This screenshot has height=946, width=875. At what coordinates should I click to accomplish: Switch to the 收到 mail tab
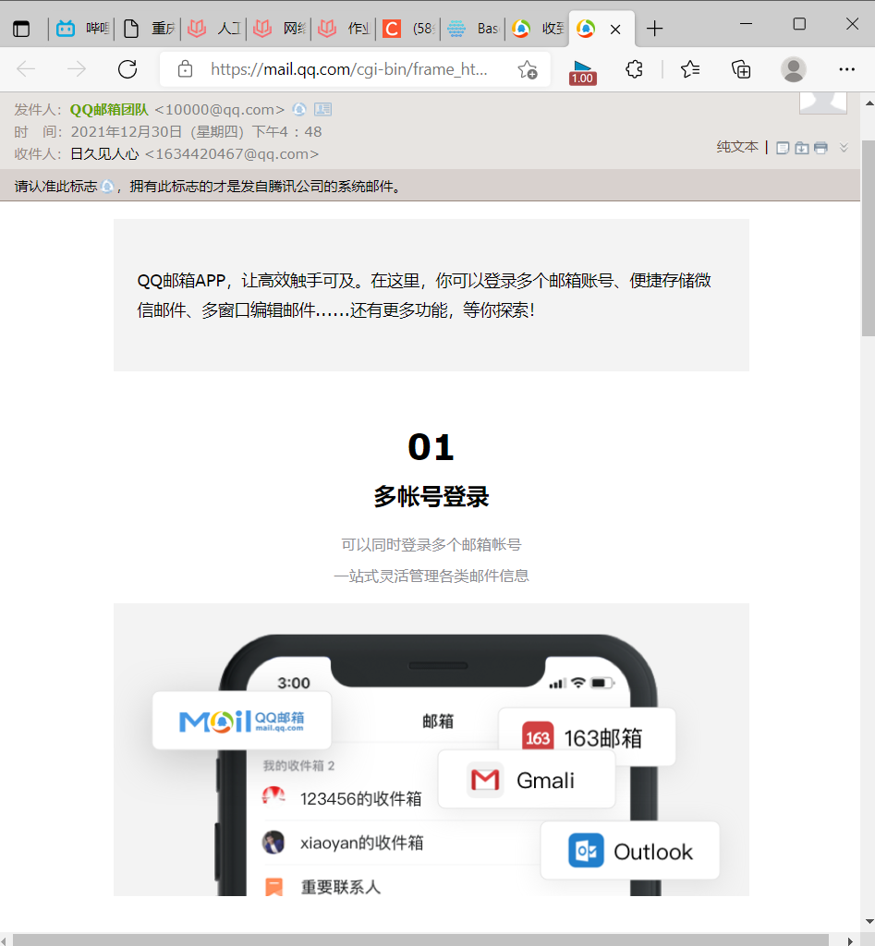coord(537,29)
